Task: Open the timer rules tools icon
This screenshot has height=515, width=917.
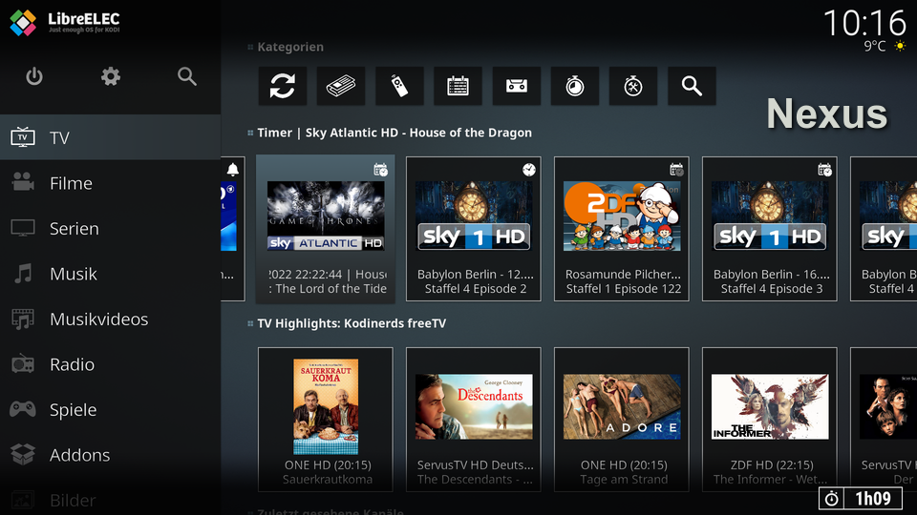Action: tap(633, 86)
